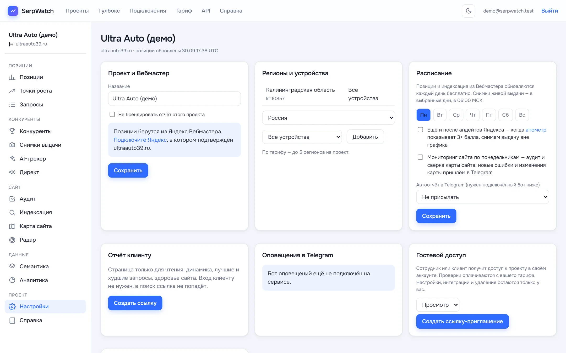Click Создать ссылку button
This screenshot has height=353, width=566.
point(135,303)
